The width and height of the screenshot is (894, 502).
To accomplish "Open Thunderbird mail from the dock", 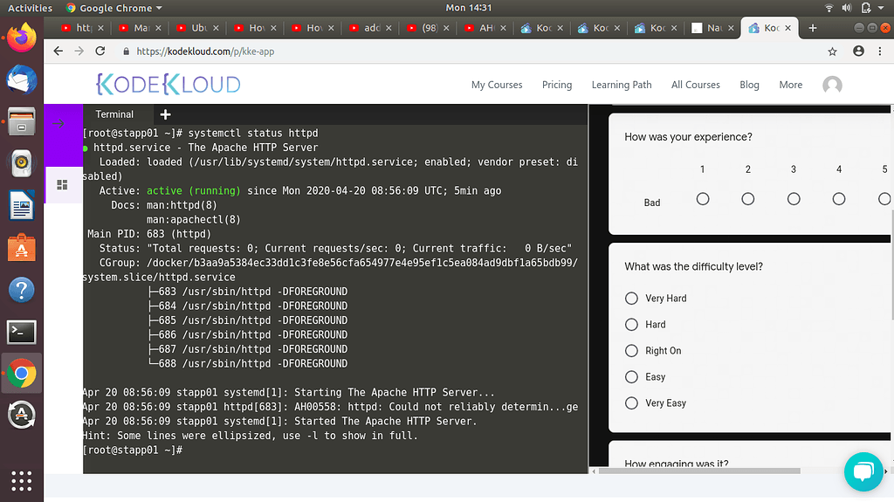I will [21, 79].
